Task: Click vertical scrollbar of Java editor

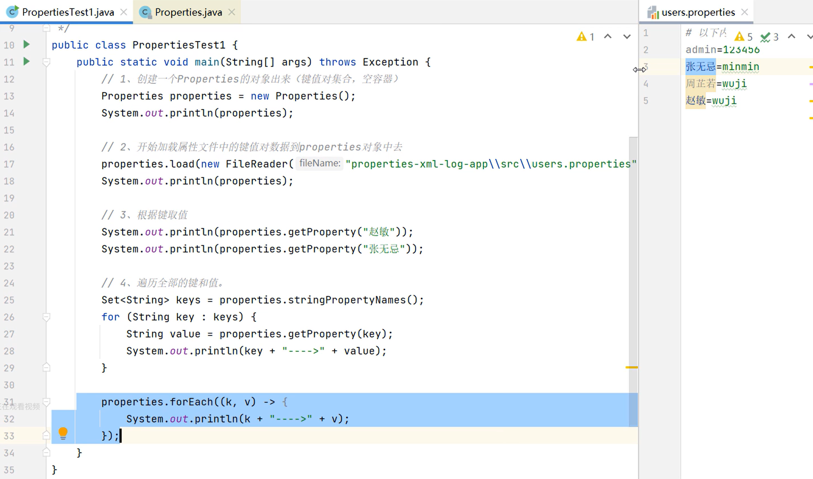Action: [x=633, y=244]
